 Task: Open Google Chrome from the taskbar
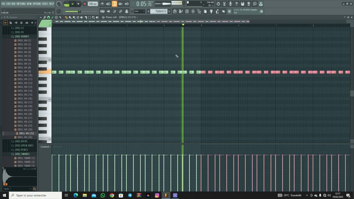tap(112, 195)
